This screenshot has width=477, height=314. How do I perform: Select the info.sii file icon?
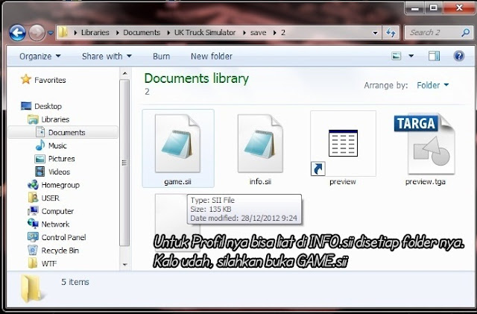260,143
